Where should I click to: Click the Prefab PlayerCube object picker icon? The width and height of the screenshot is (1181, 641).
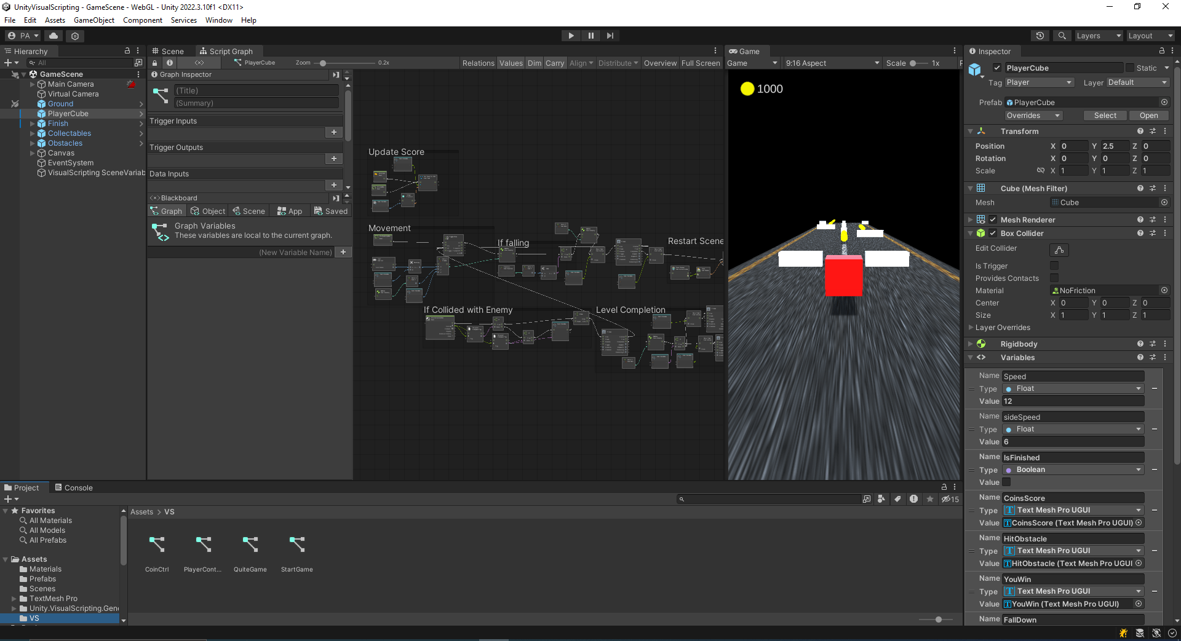coord(1164,102)
